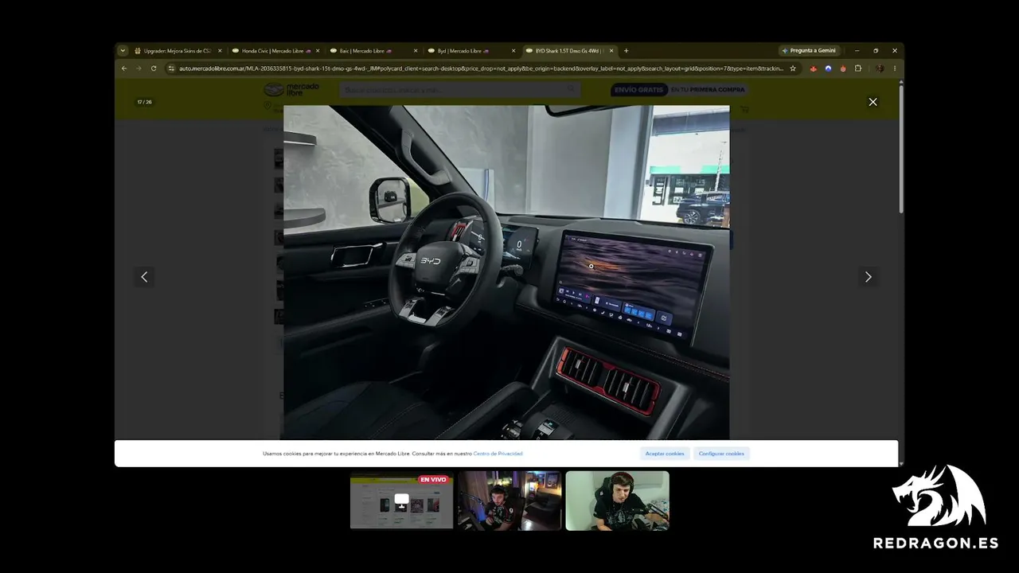Viewport: 1019px width, 573px height.
Task: Switch to the Byd Mercado Libre tab
Action: [x=470, y=51]
